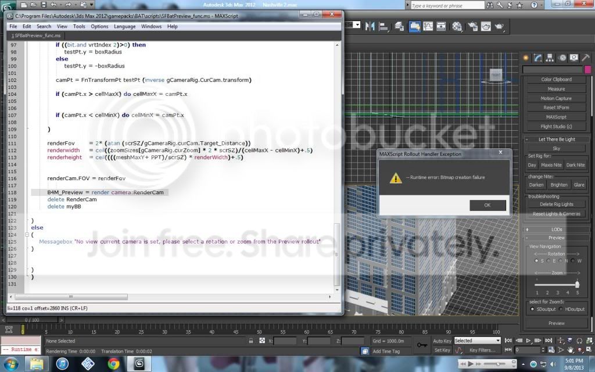The image size is (595, 372).
Task: Switch to the Hierarchy command panel tab
Action: tap(550, 58)
